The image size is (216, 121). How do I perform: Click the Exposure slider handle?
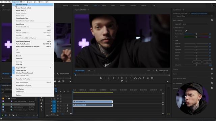coord(196,44)
